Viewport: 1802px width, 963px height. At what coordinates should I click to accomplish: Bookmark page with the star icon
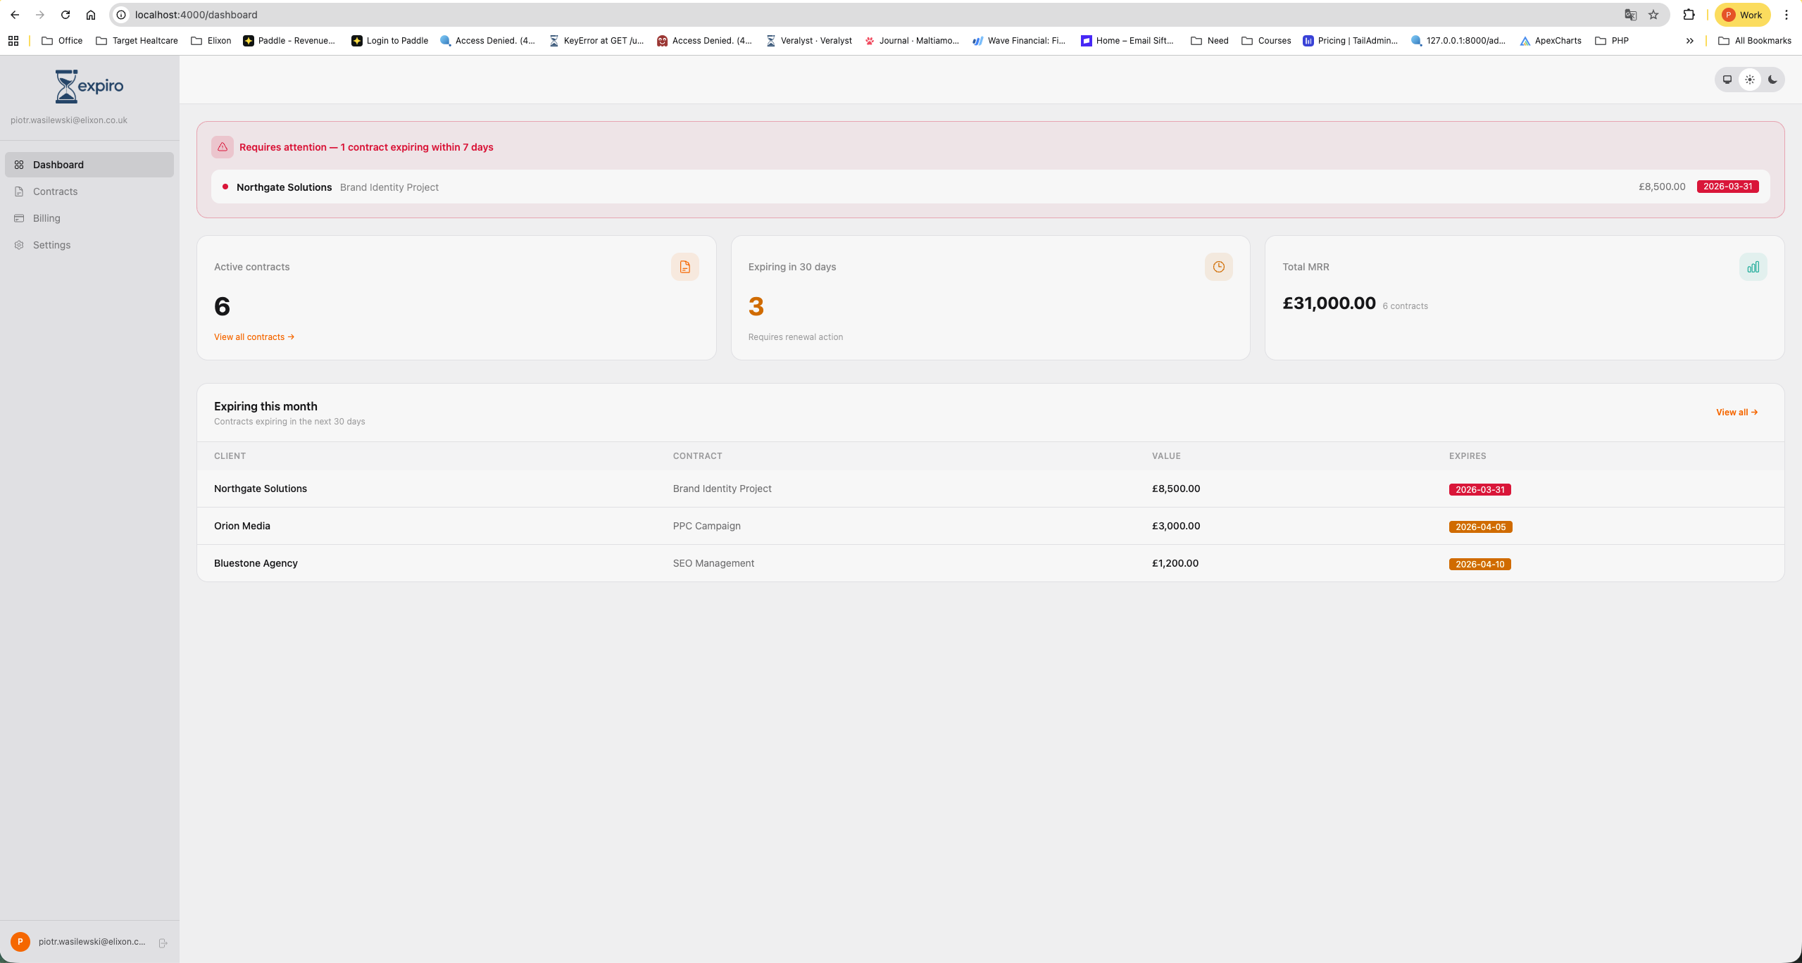click(1653, 15)
